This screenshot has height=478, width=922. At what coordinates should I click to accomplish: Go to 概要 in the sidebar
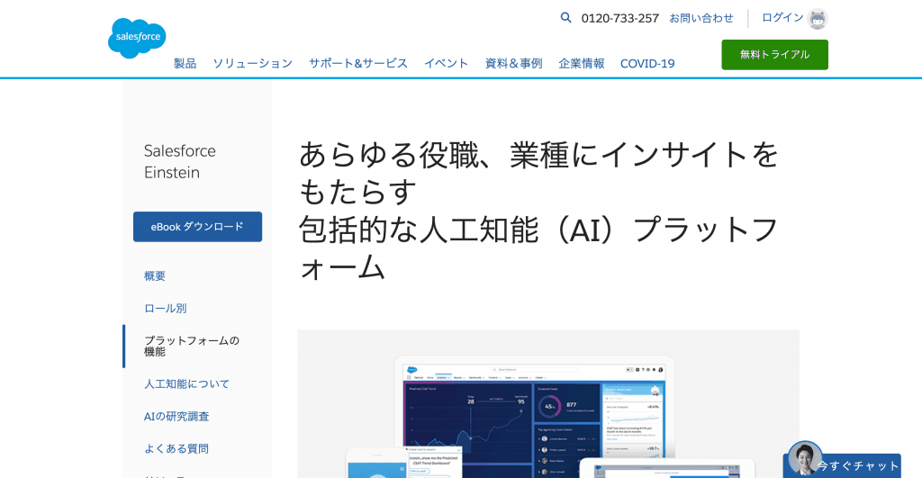point(155,275)
